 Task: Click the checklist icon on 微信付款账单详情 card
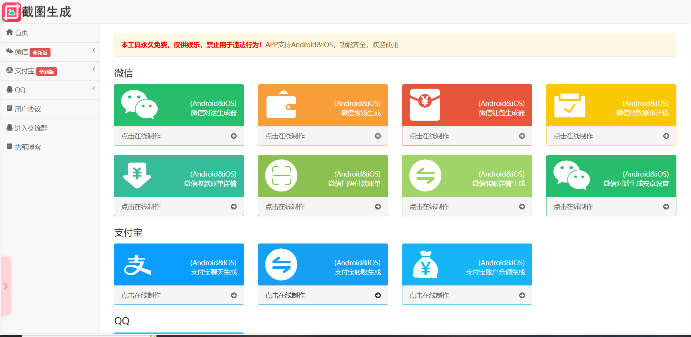pyautogui.click(x=569, y=105)
